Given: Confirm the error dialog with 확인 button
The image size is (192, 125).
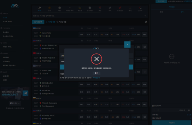Looking at the screenshot, I should [97, 73].
